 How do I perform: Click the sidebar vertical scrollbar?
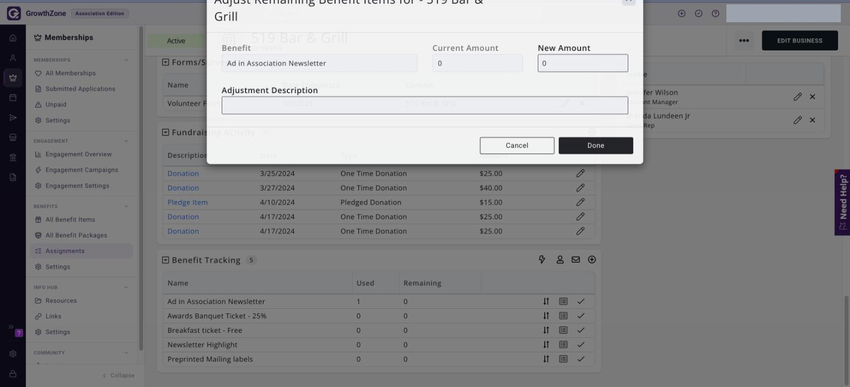pos(141,188)
